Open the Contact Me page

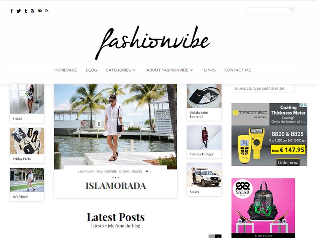(x=237, y=70)
